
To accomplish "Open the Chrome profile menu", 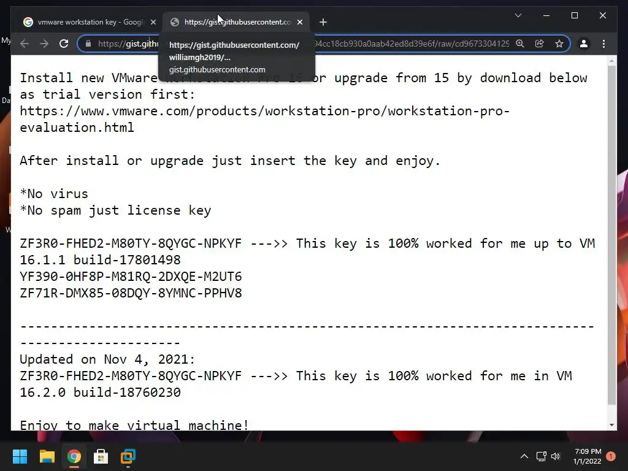I will (x=584, y=44).
